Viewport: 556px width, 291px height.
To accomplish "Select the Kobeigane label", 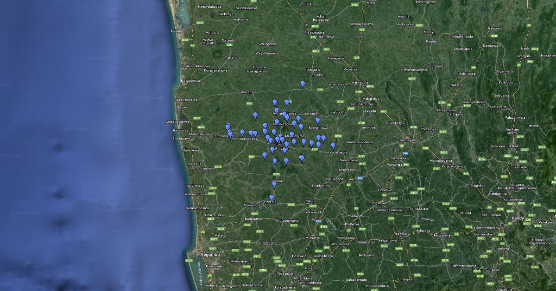I will tap(312, 69).
